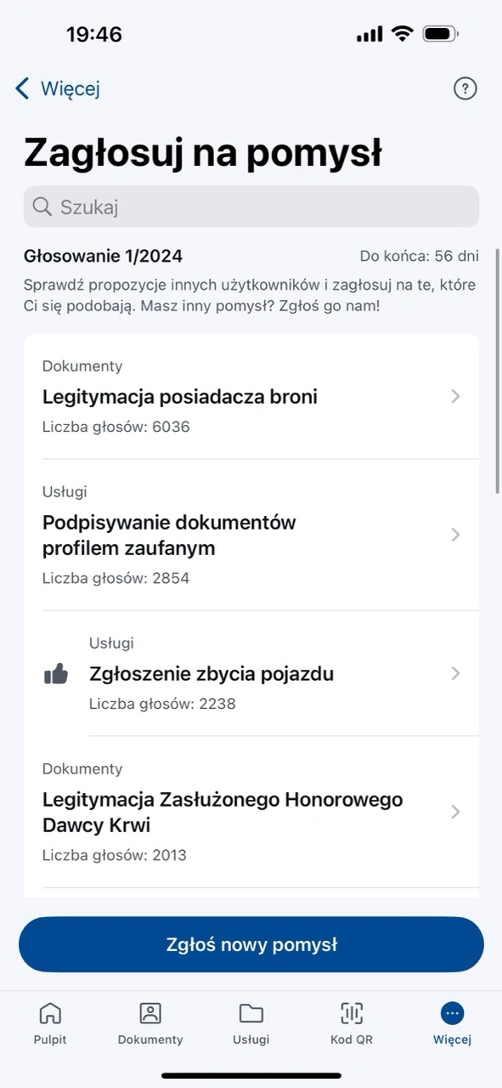Open the Usługi folder icon

coord(251,1013)
